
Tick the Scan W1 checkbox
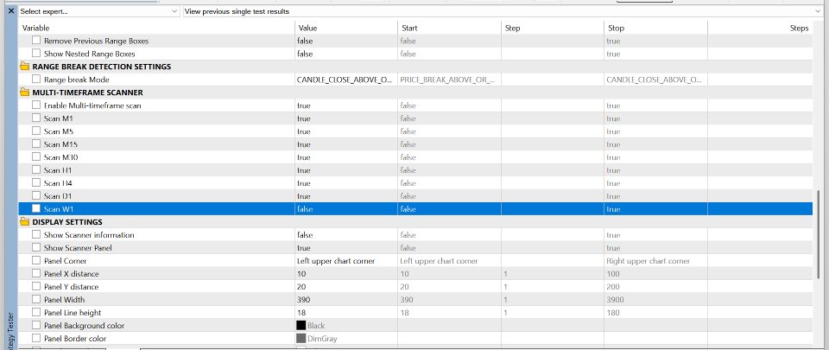click(x=36, y=209)
